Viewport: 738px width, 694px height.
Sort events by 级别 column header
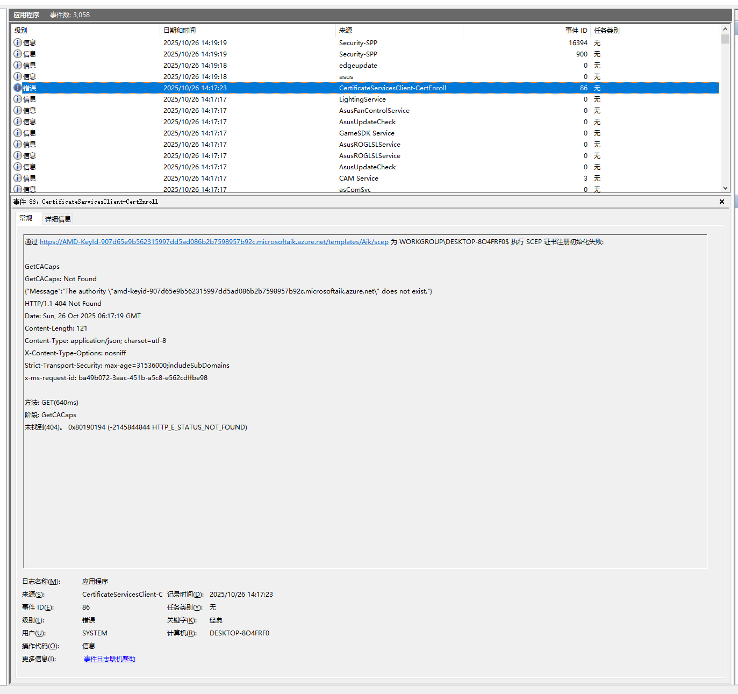pos(85,31)
